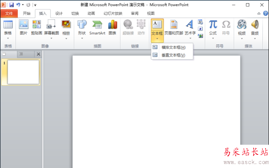This screenshot has height=168, width=269.
Task: Select slide 1 thumbnail
Action: click(x=23, y=72)
